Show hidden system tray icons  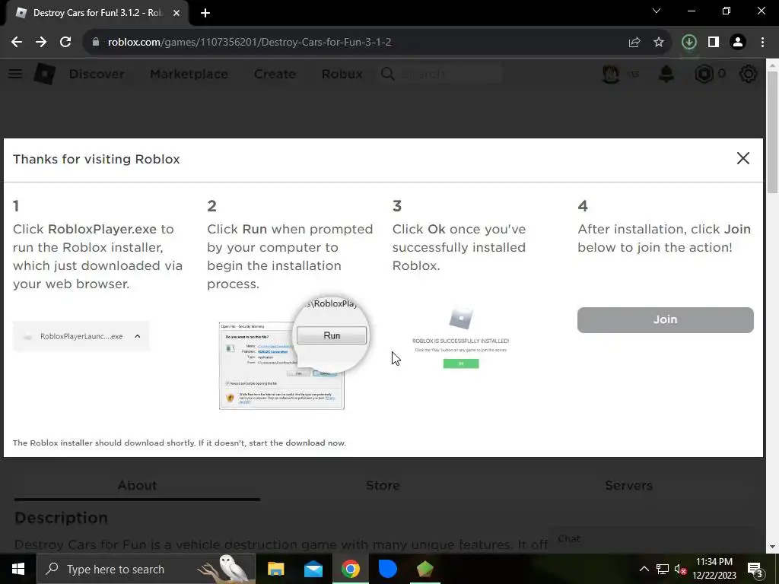click(x=644, y=569)
